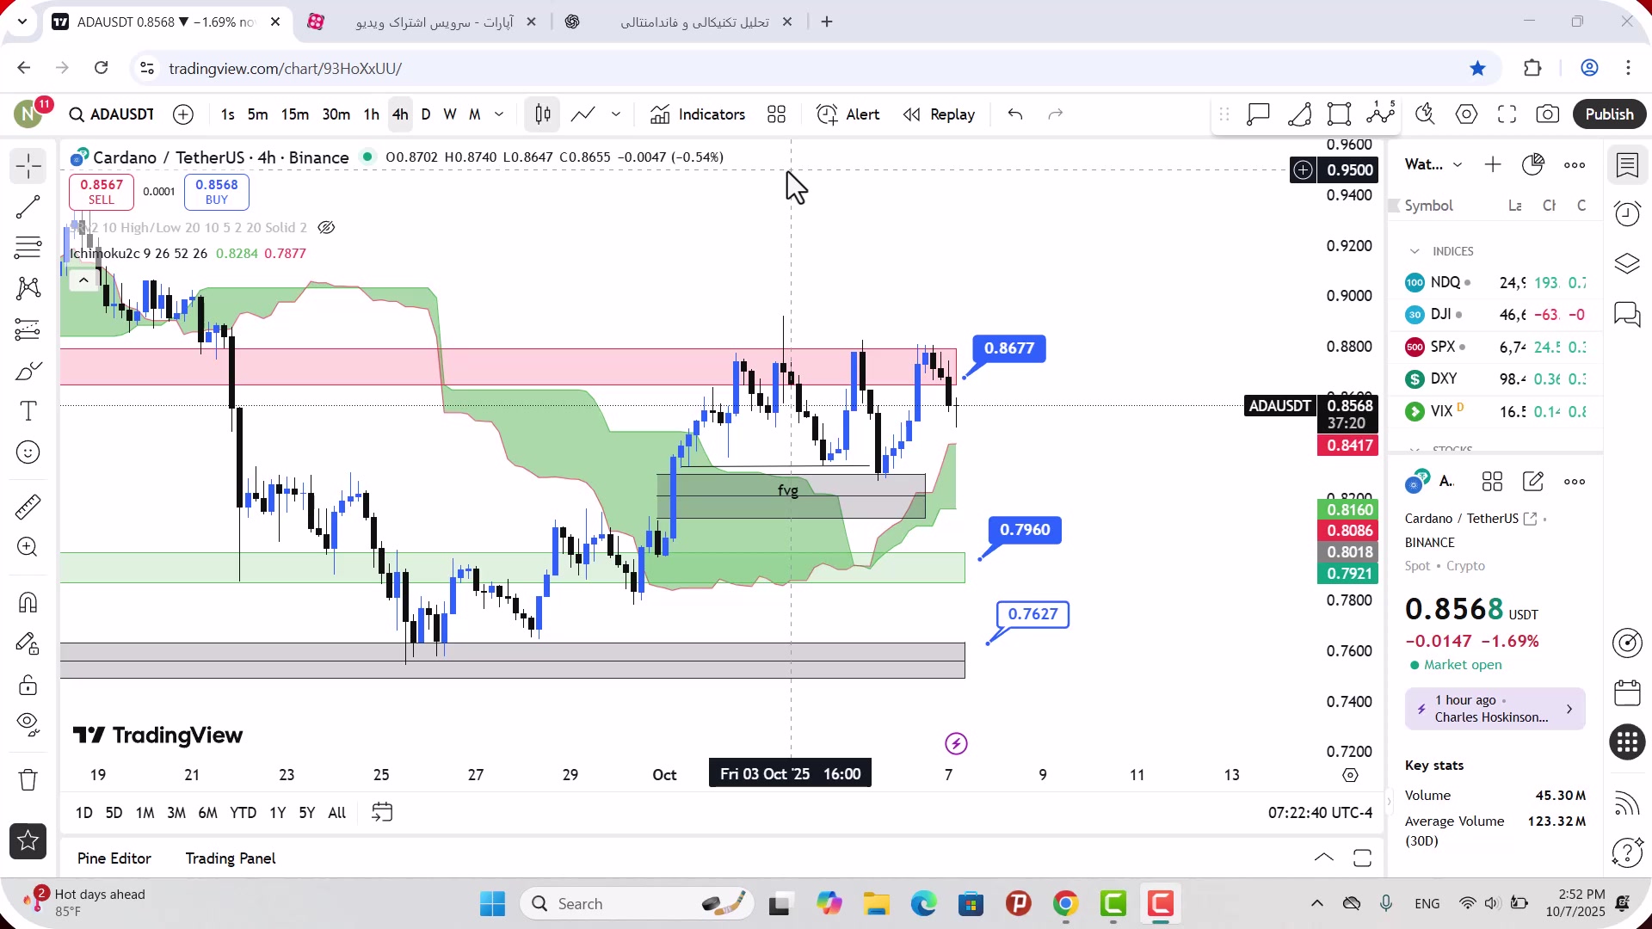
Task: Select the ruler measure tool
Action: click(28, 507)
